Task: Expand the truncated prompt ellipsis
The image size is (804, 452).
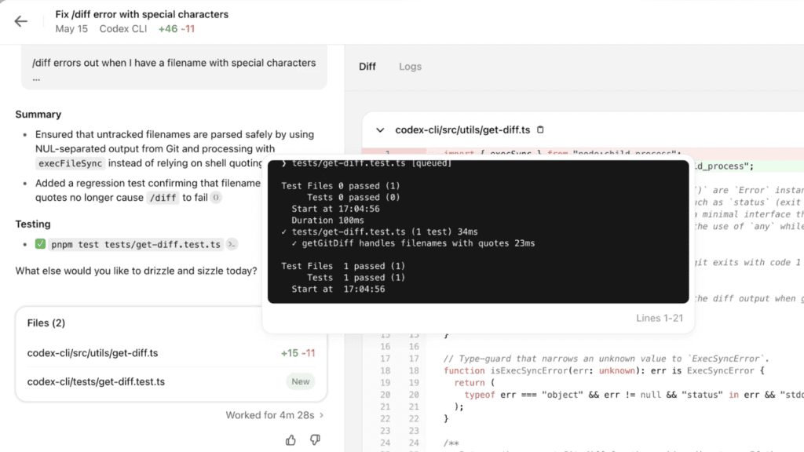Action: click(36, 78)
